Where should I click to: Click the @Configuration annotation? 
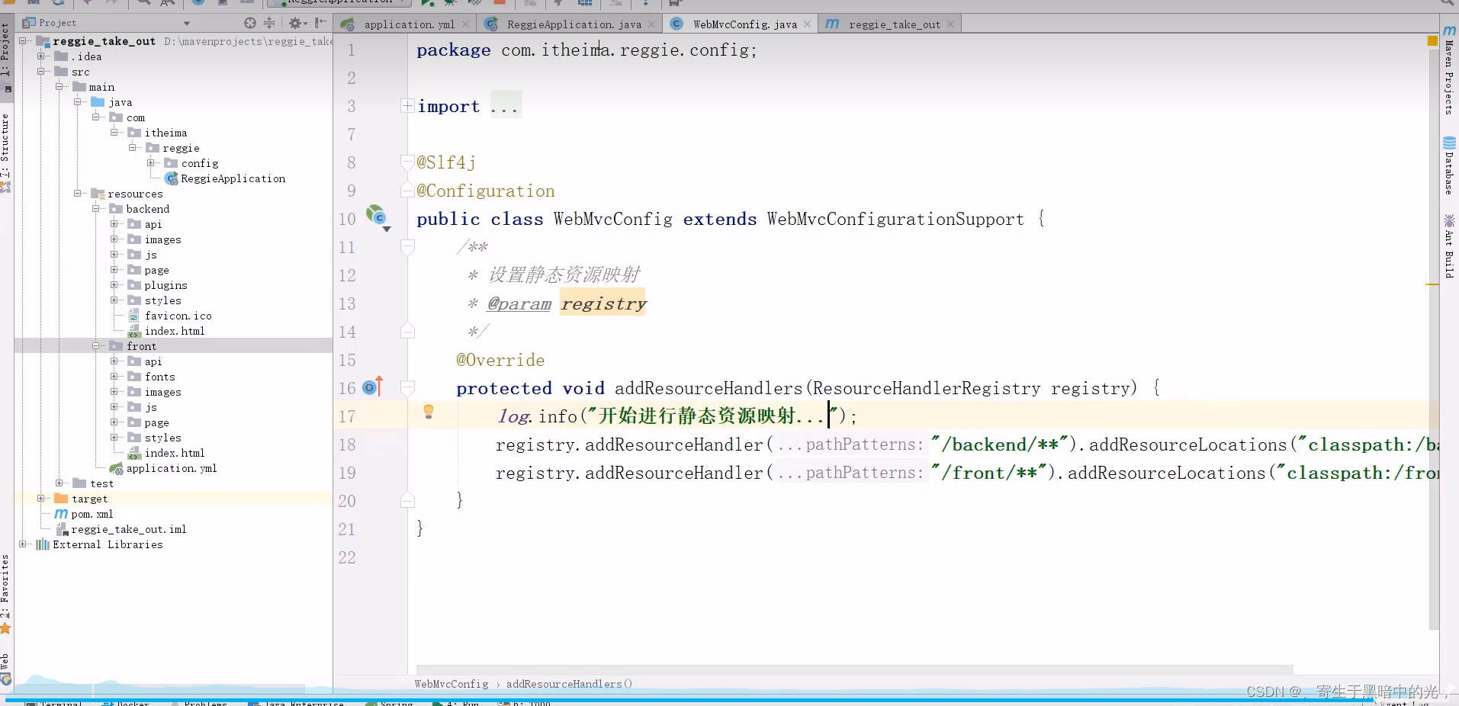486,191
